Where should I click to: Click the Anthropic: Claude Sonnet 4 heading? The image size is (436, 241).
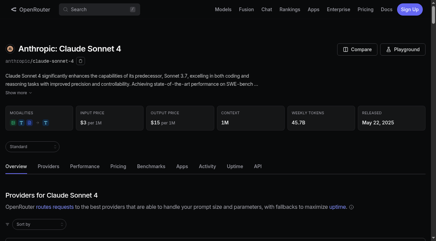tap(70, 49)
